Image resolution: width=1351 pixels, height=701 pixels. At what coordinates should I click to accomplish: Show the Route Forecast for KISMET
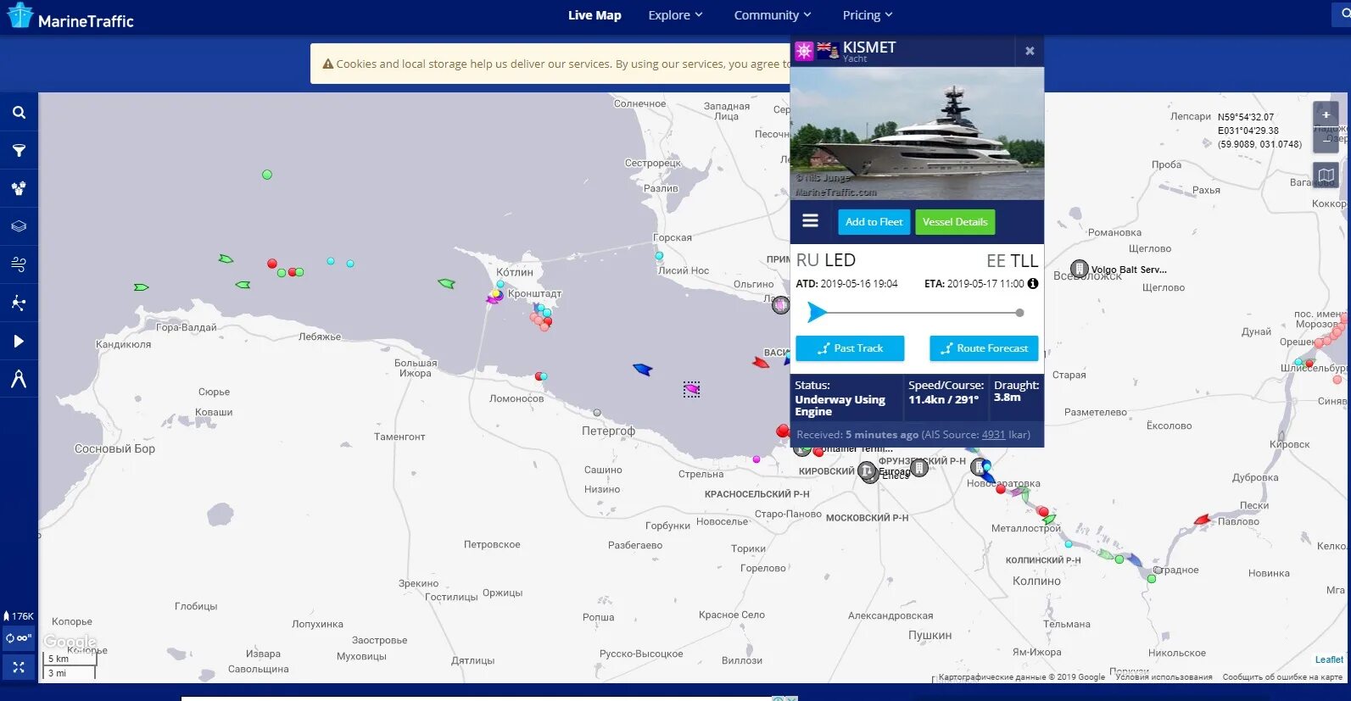[x=984, y=348]
